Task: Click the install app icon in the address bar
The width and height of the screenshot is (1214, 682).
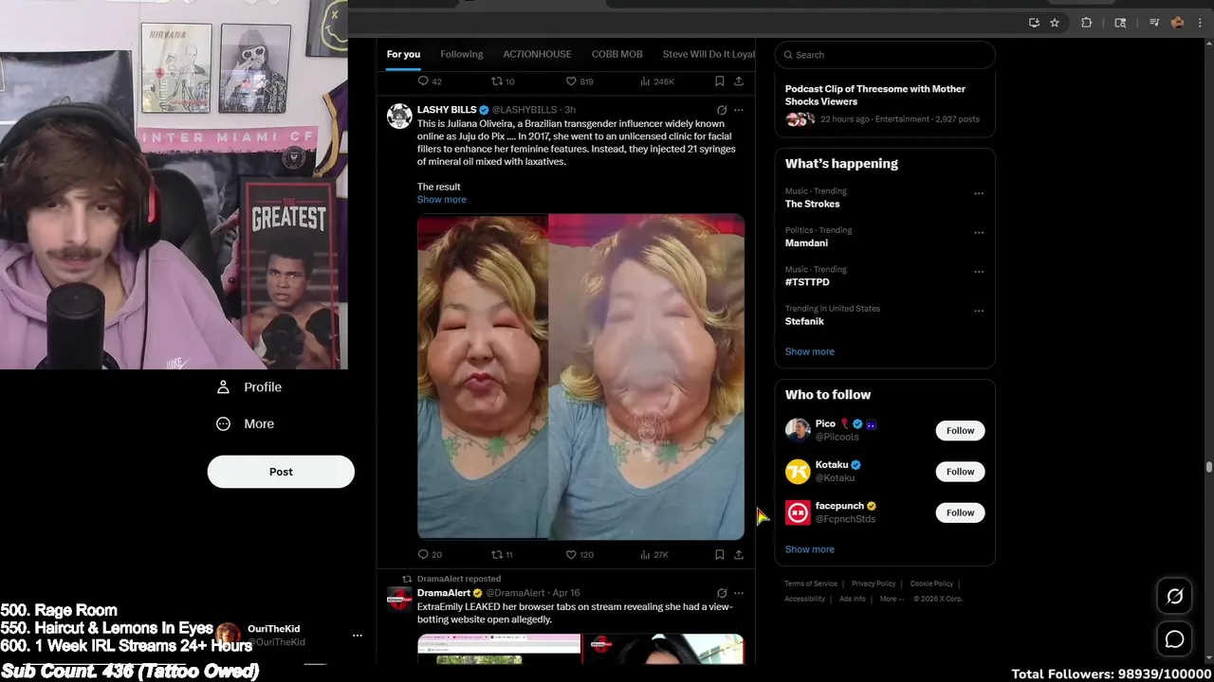Action: pyautogui.click(x=1034, y=23)
